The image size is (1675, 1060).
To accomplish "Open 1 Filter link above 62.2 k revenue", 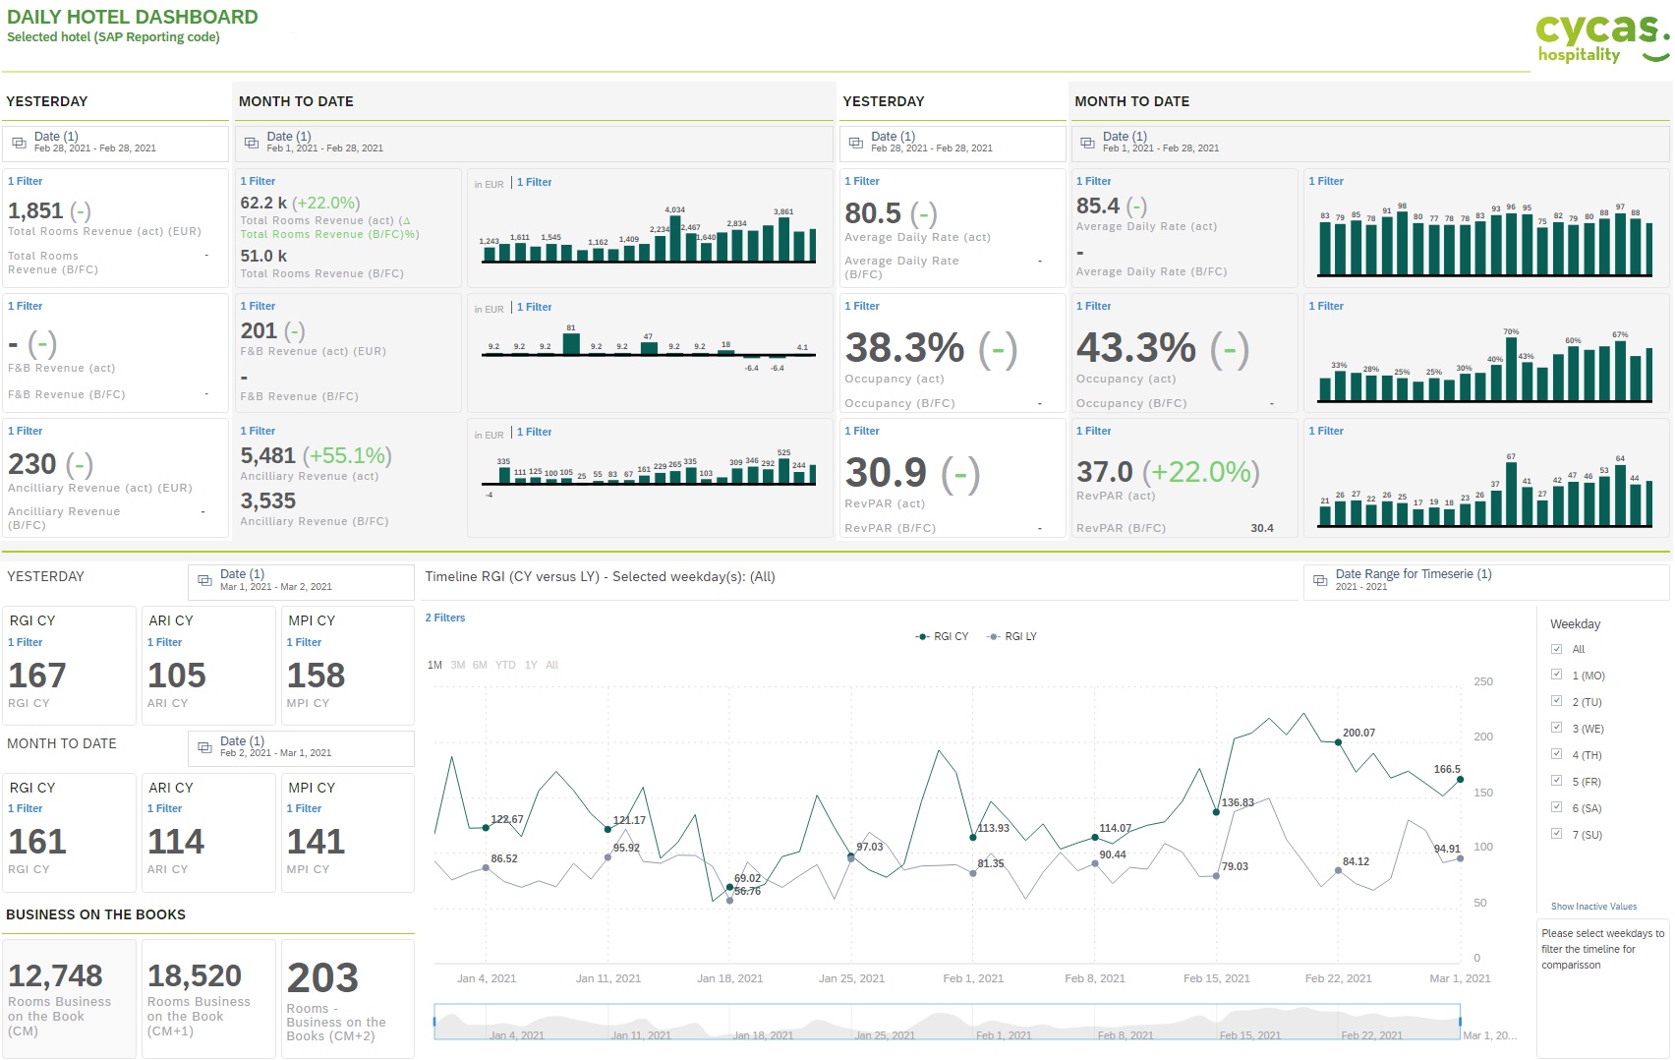I will click(259, 181).
